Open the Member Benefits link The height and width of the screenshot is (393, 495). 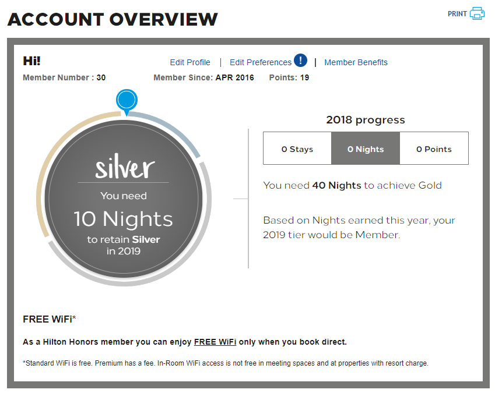pyautogui.click(x=356, y=62)
